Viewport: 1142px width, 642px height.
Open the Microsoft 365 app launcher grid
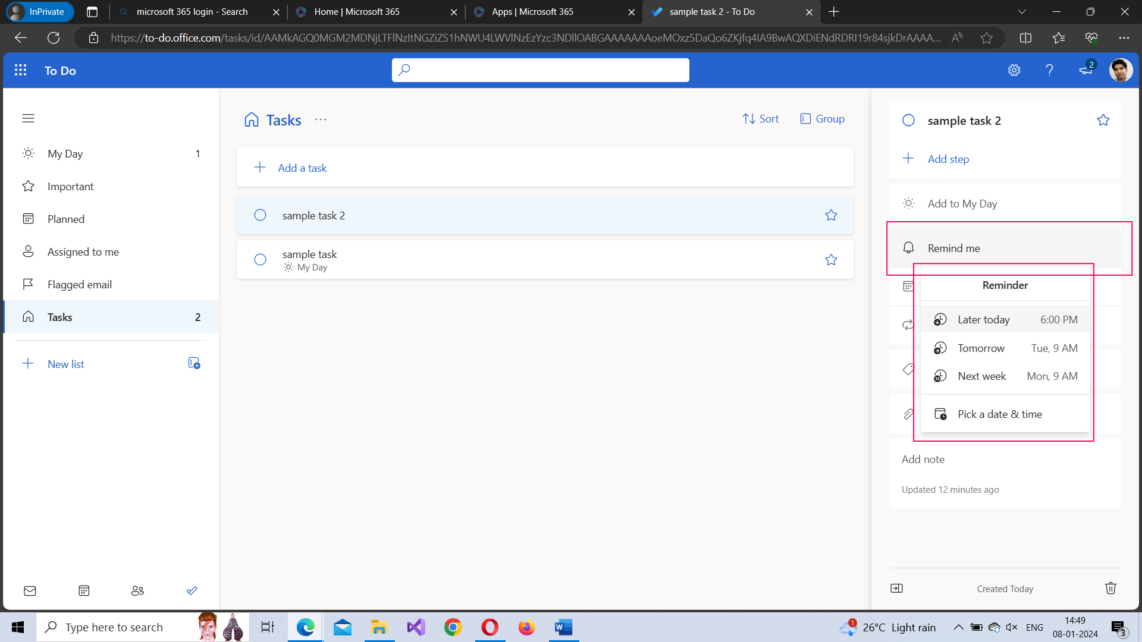point(20,70)
